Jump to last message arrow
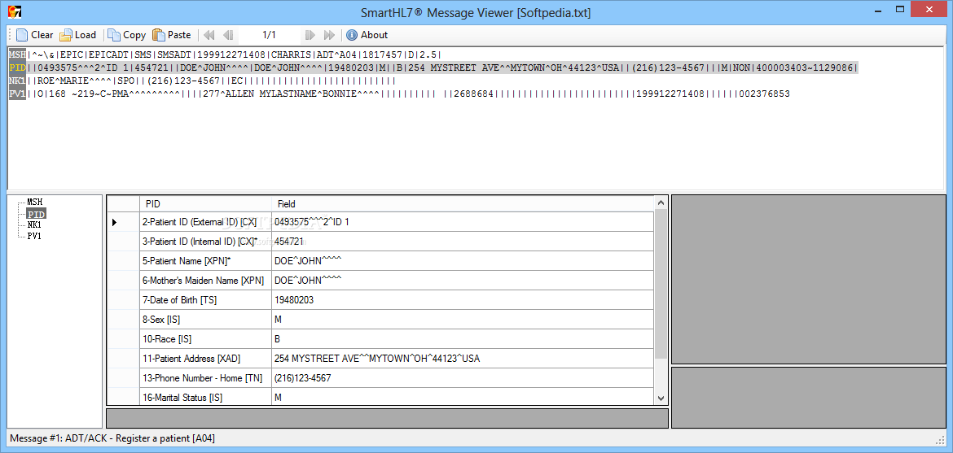Screen dimensions: 953x453 [x=329, y=35]
